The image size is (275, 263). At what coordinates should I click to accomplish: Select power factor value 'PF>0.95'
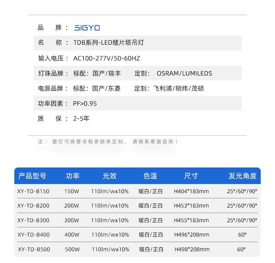tap(85, 104)
